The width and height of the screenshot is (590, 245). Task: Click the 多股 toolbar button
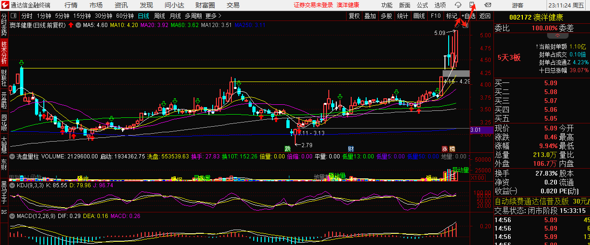pyautogui.click(x=386, y=16)
